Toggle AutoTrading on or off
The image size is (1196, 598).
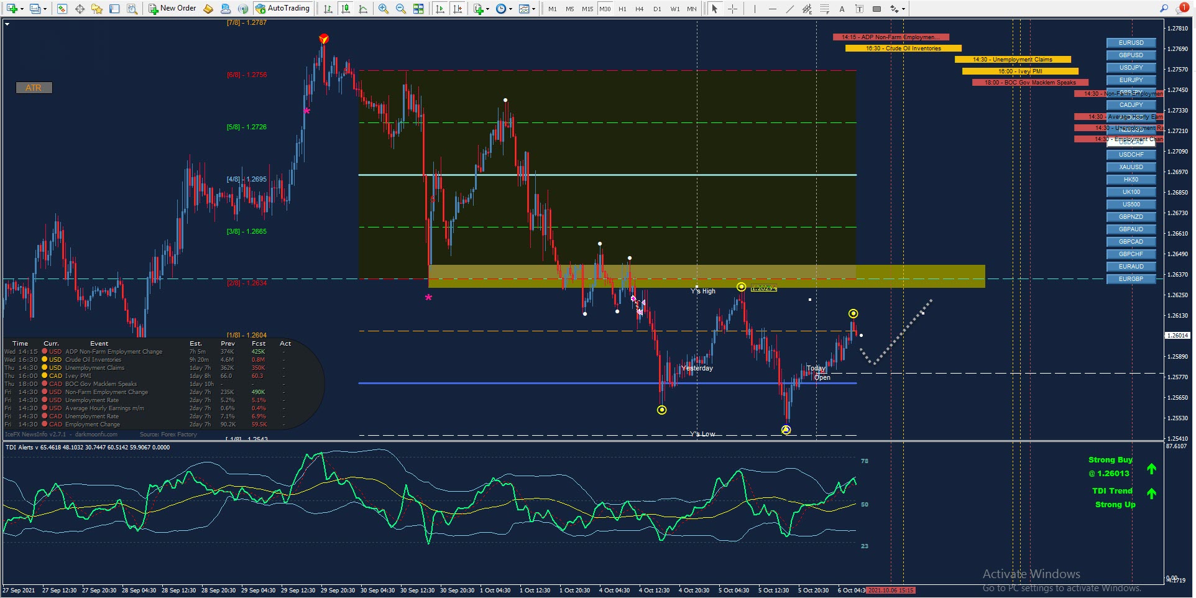click(282, 9)
